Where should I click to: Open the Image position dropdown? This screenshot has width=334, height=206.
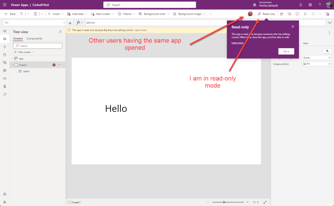317,64
